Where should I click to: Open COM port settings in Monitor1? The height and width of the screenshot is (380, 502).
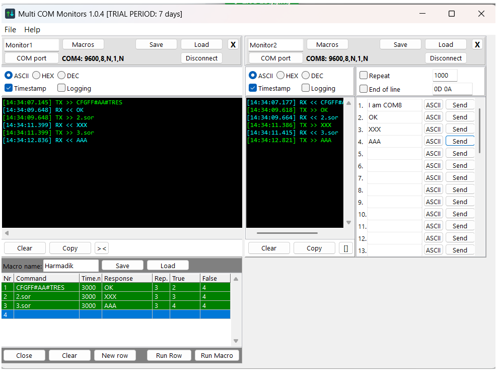coord(31,58)
